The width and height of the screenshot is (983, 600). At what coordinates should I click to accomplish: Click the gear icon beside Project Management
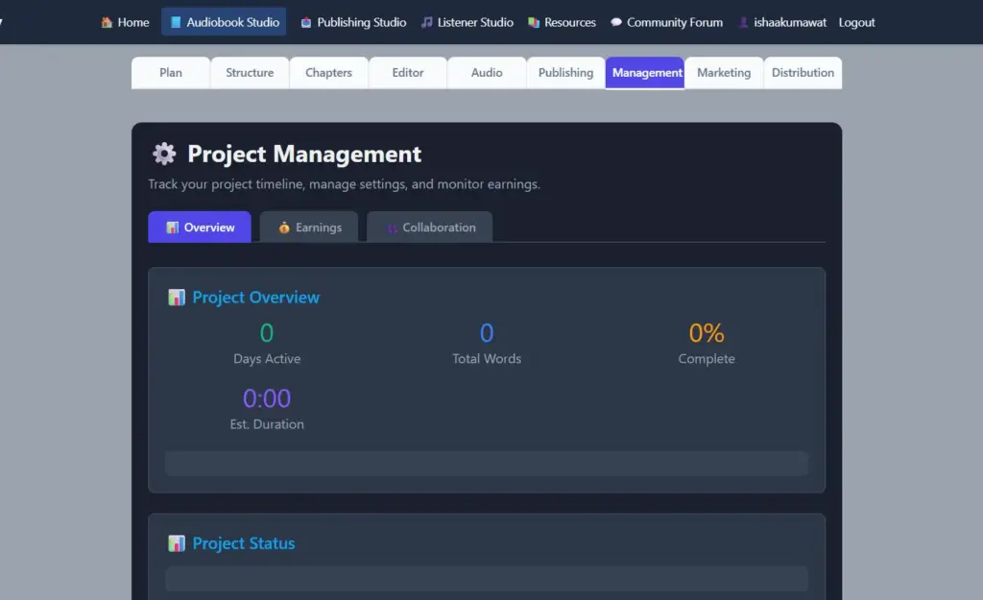pyautogui.click(x=163, y=154)
